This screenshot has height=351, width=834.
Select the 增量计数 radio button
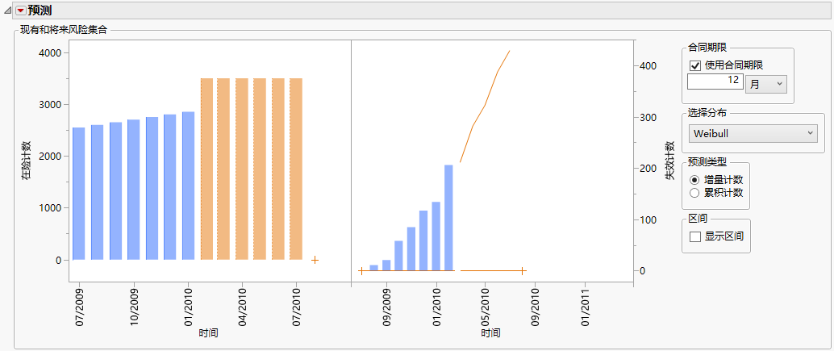coord(694,180)
